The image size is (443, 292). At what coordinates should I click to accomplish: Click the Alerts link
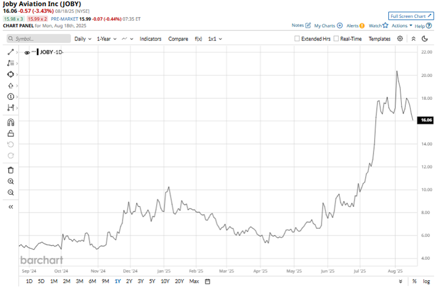[x=352, y=26]
